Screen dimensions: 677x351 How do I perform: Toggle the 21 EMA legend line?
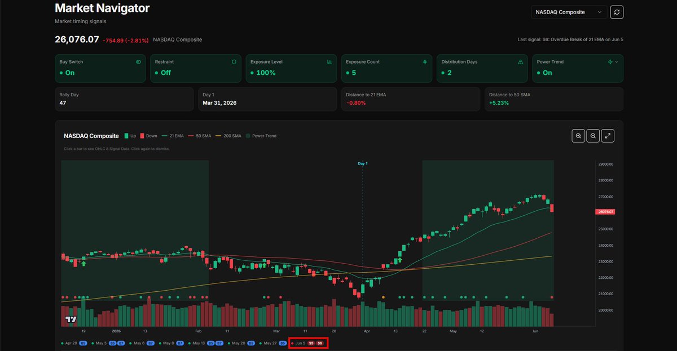(172, 136)
